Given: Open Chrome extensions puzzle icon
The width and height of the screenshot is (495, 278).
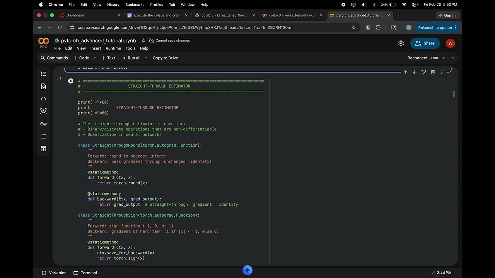Looking at the screenshot, I should 378,27.
